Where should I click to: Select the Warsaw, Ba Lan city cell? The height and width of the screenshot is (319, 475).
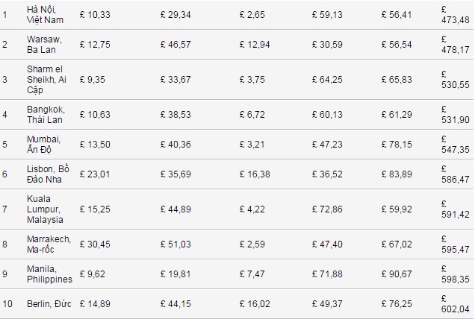coord(43,45)
